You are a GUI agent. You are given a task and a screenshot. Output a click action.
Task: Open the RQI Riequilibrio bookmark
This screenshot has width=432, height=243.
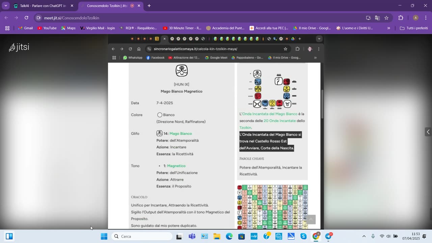(138, 28)
